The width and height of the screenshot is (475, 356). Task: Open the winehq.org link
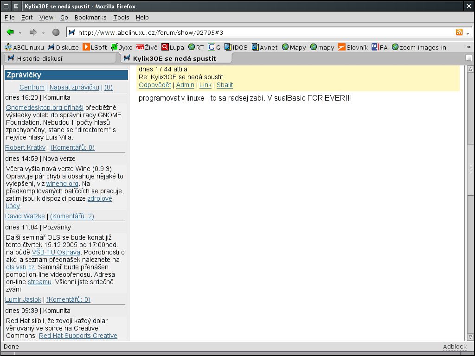tap(62, 184)
